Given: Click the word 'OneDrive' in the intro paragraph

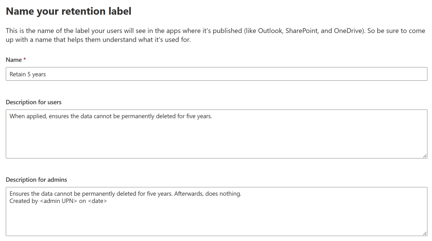Looking at the screenshot, I should click(x=348, y=31).
